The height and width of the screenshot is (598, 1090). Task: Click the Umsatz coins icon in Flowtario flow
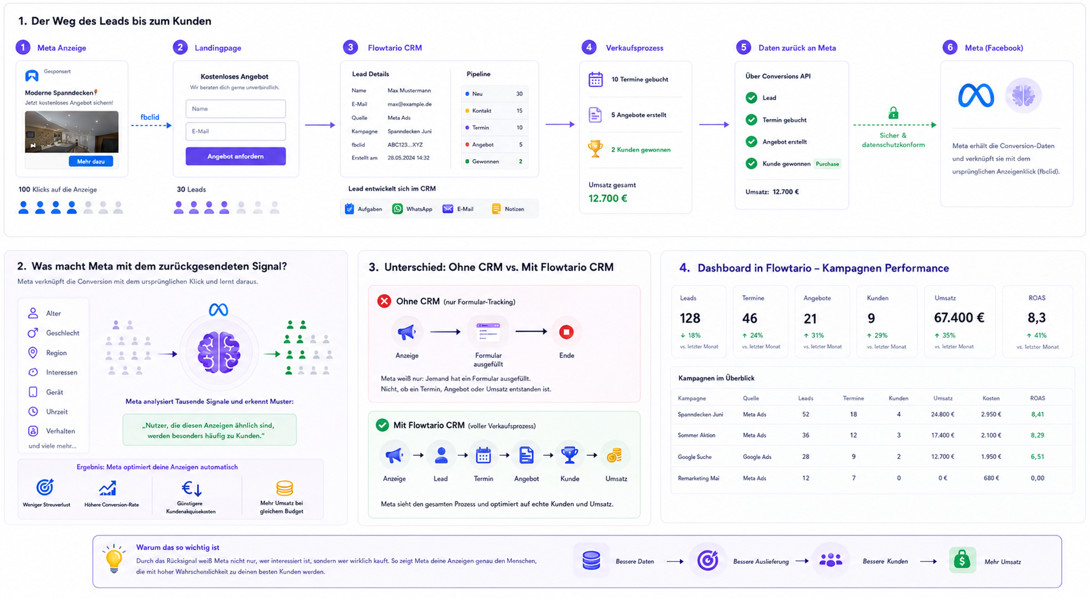tap(615, 456)
